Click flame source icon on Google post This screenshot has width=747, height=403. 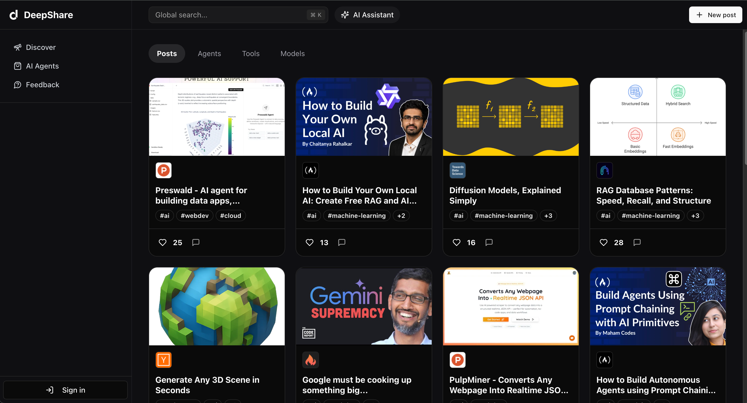311,360
